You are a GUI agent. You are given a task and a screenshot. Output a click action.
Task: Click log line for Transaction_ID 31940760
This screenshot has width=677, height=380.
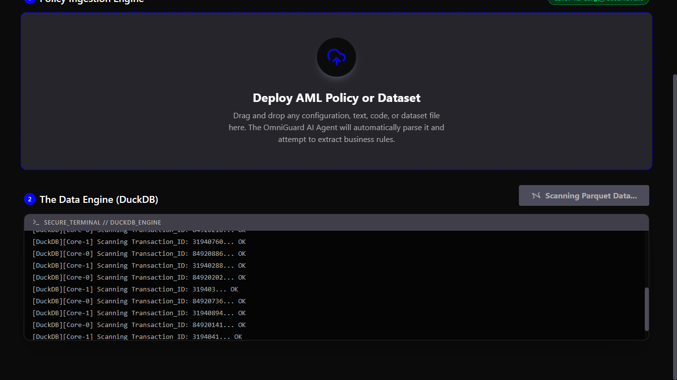(139, 242)
